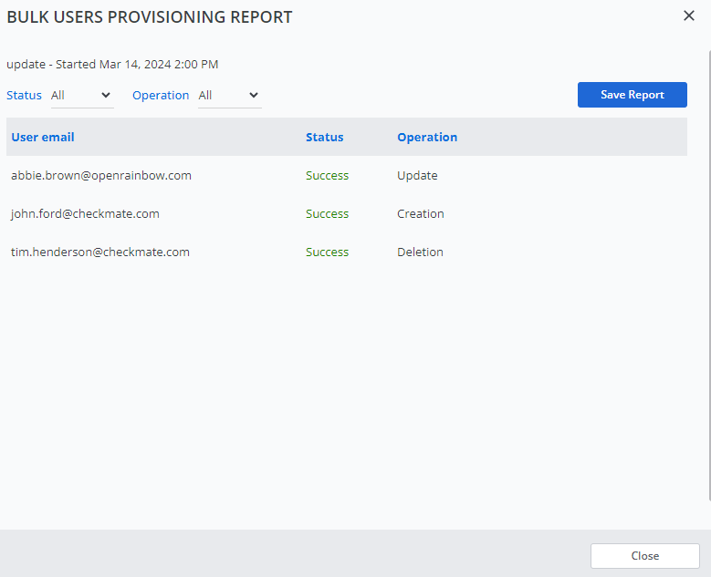
Task: Click Success status for abbie.brown row
Action: click(327, 176)
